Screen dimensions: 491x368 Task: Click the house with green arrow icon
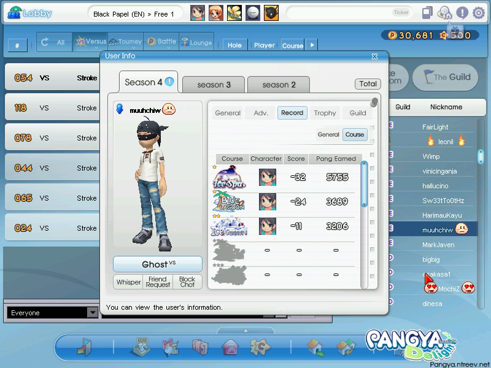point(316,347)
